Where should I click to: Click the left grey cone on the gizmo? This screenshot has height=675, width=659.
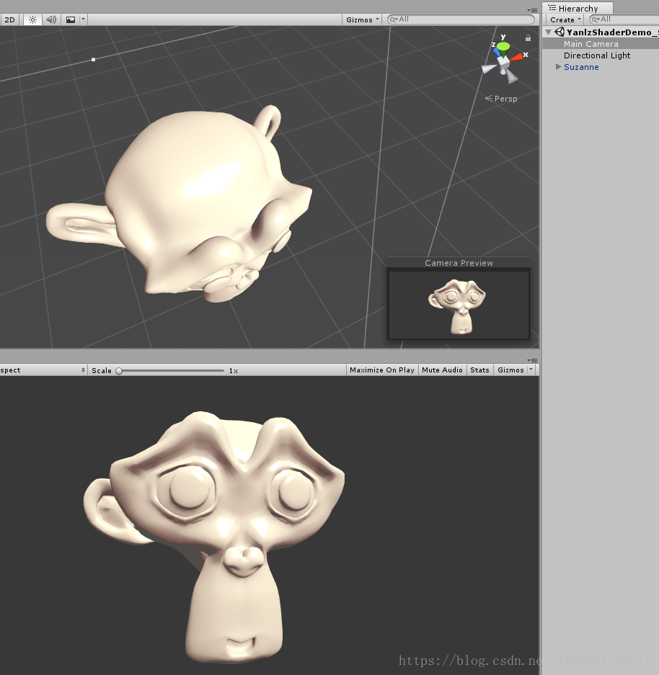pyautogui.click(x=488, y=68)
